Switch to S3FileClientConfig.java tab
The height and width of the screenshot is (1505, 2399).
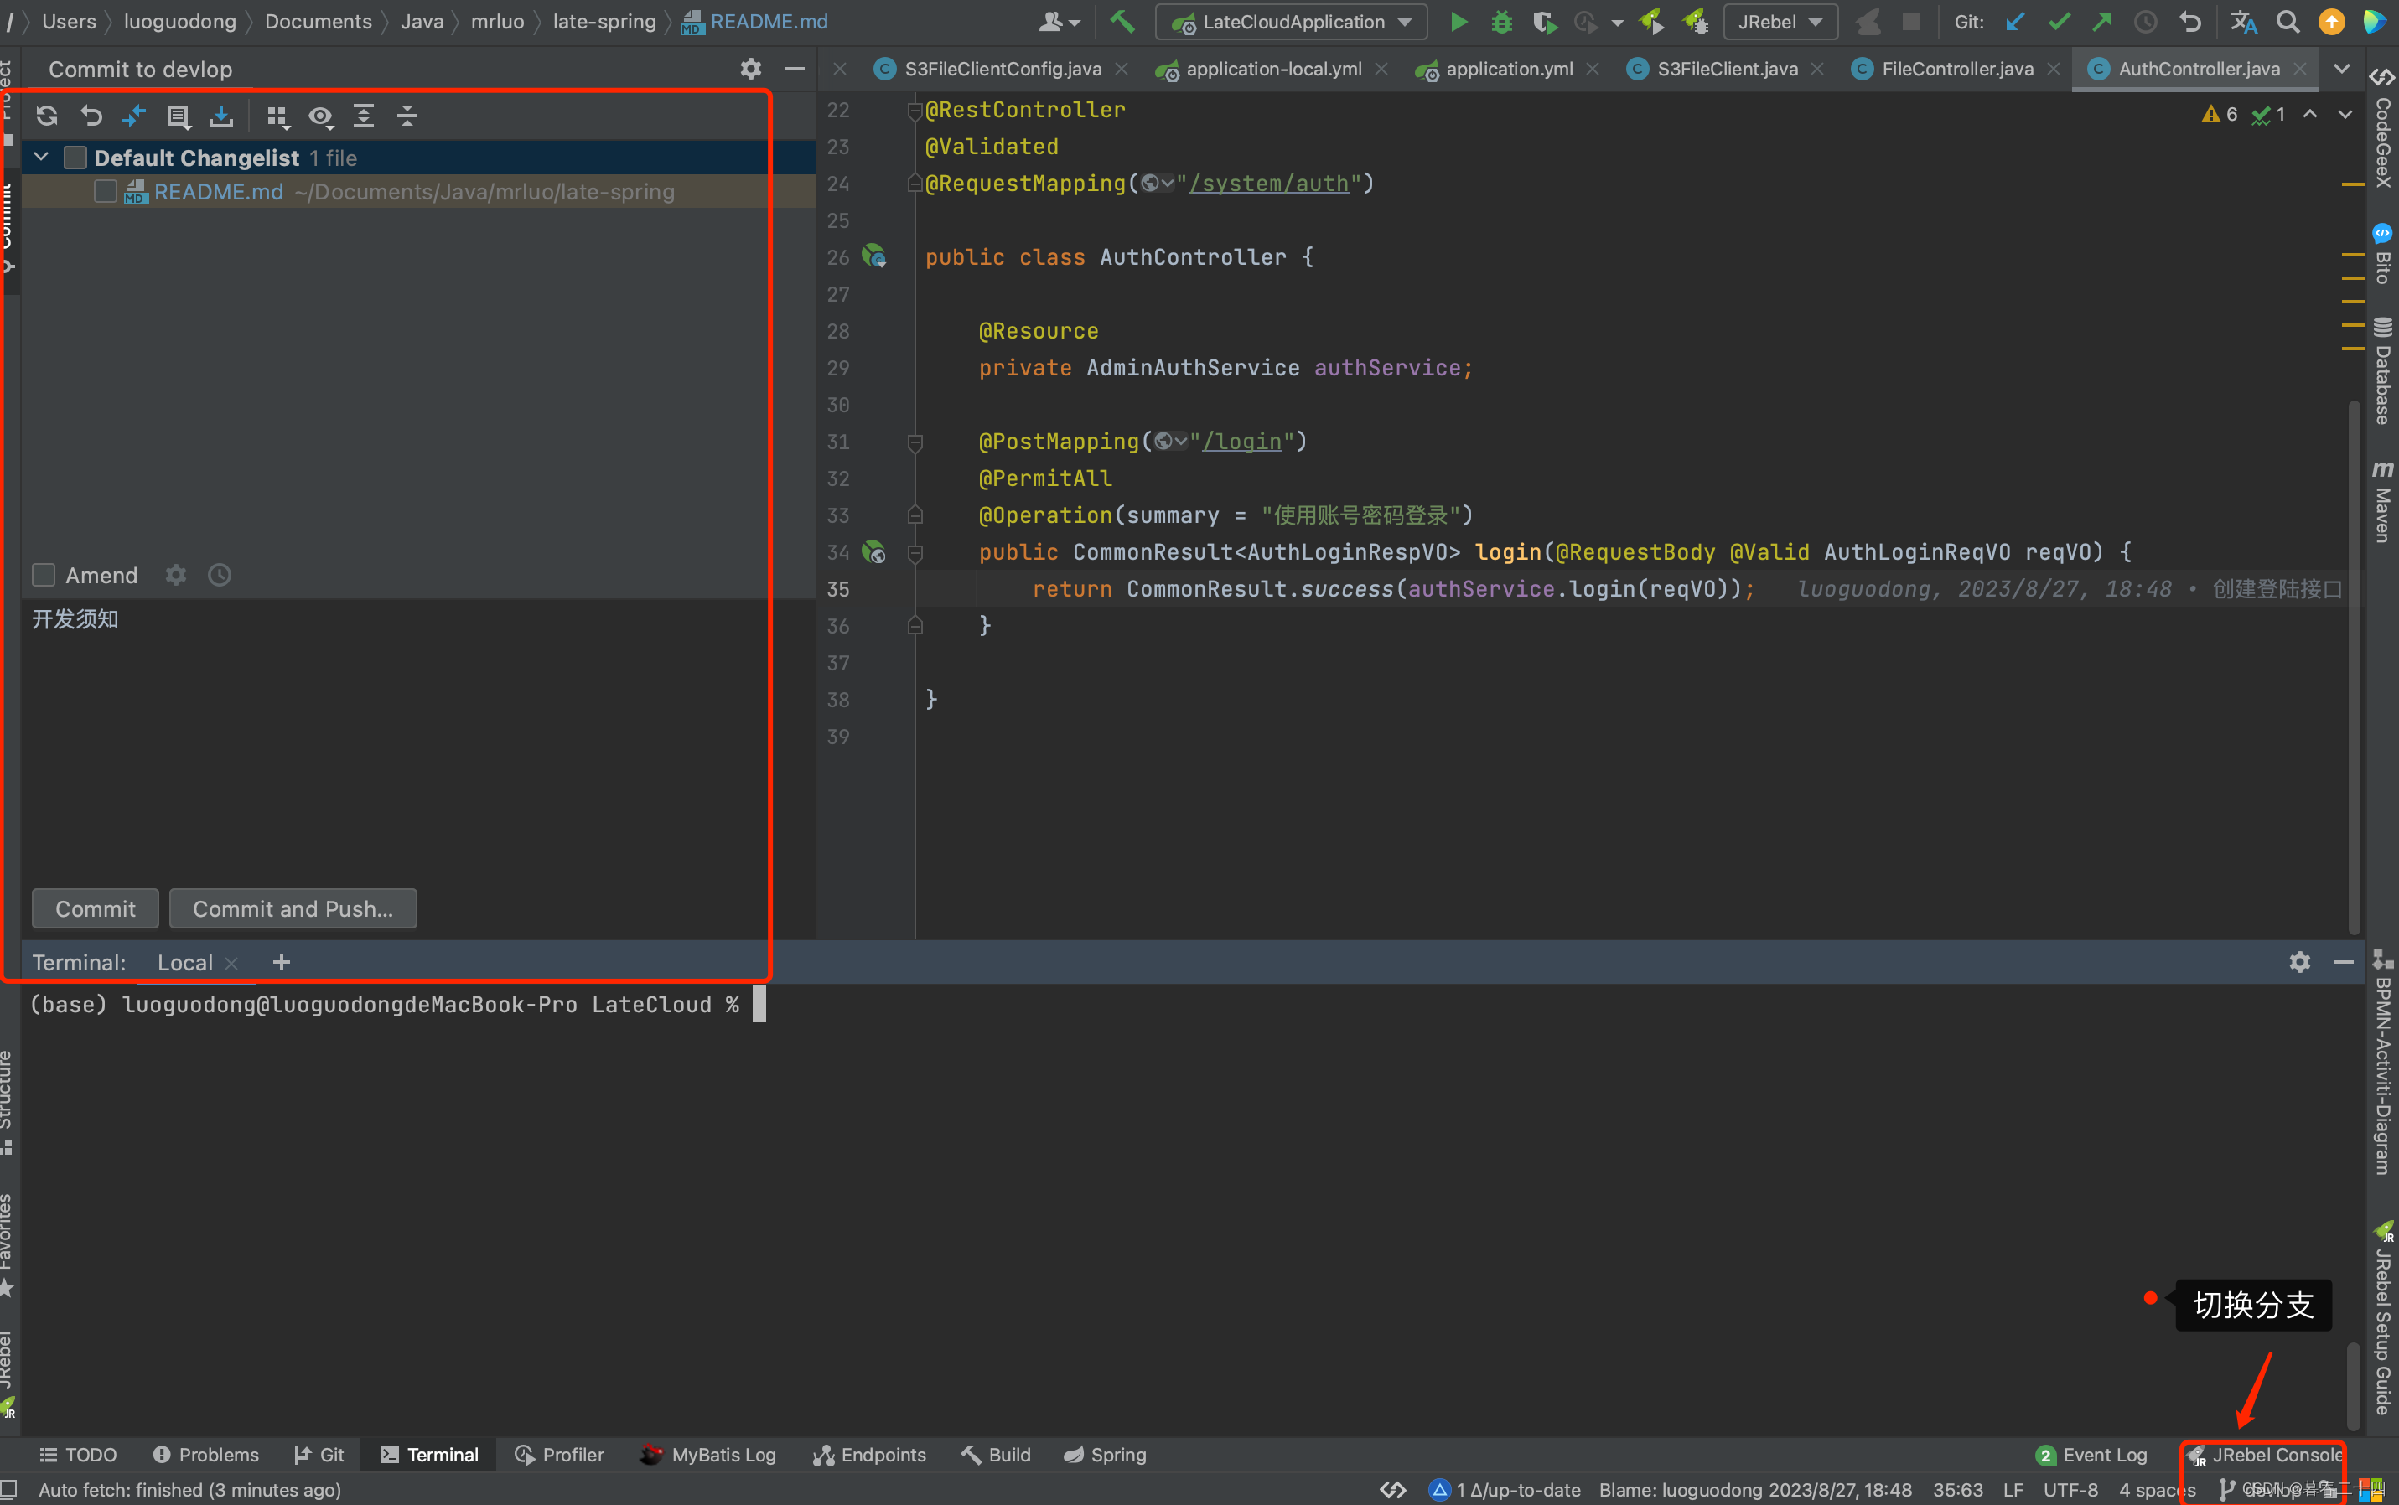click(1003, 69)
